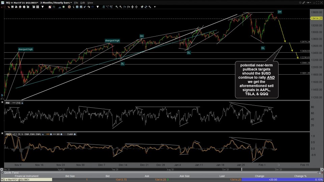Open the Edit menu

tap(83, 3)
